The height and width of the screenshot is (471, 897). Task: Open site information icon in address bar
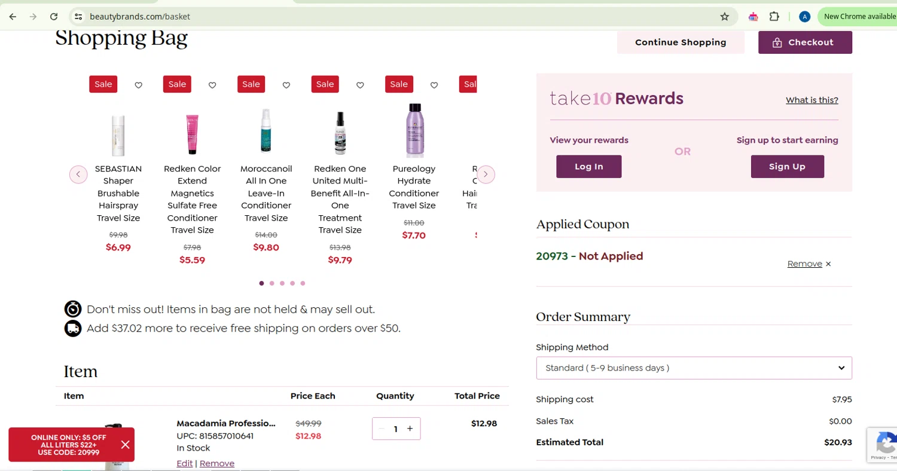78,16
